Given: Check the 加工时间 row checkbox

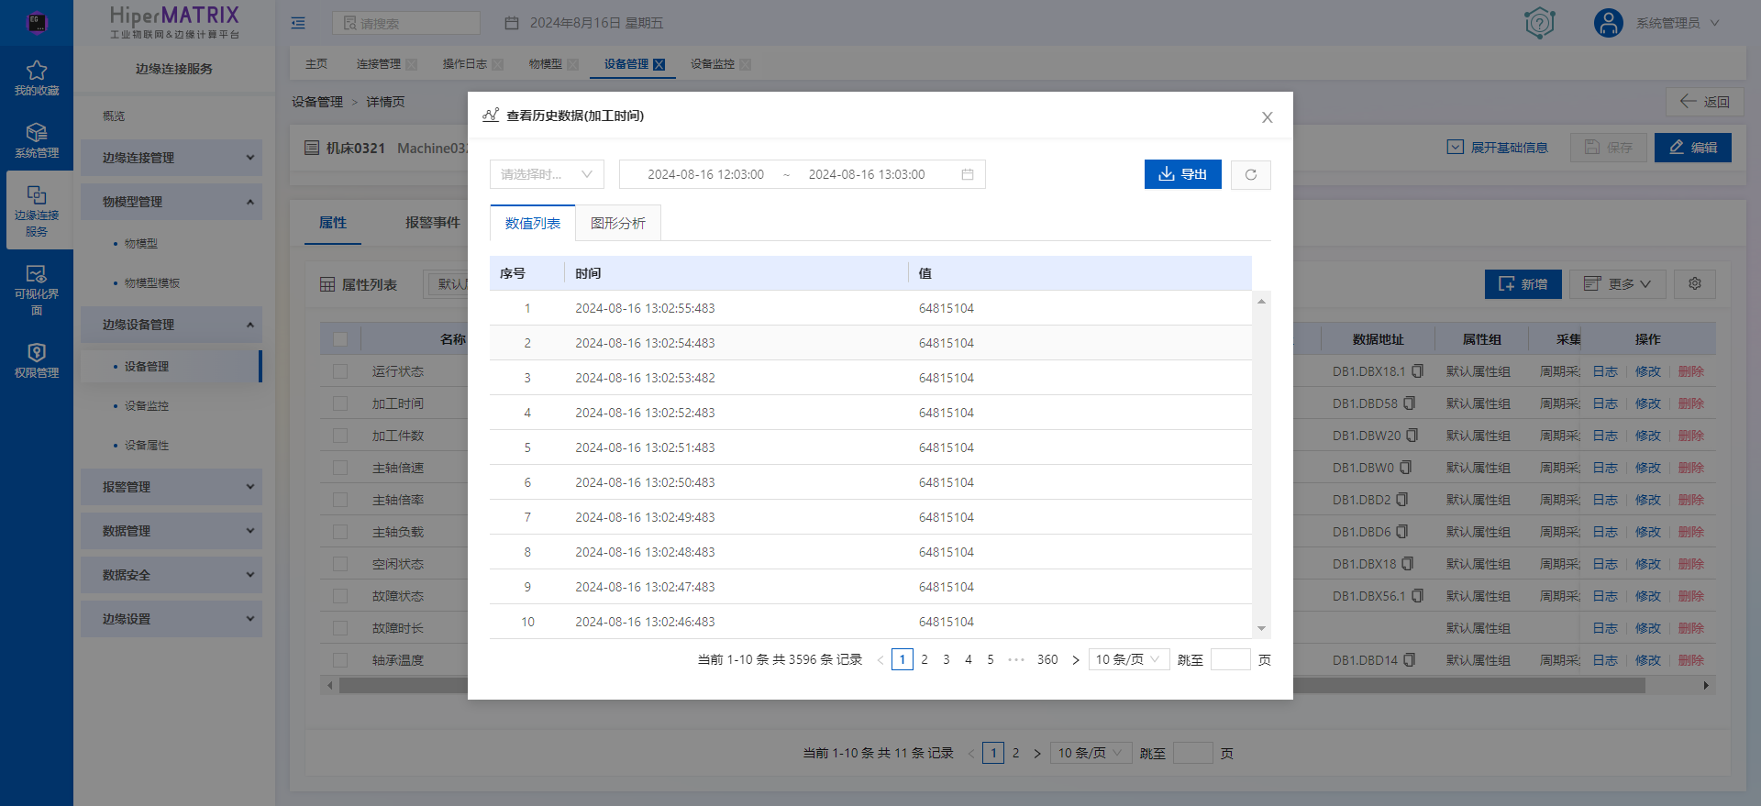Looking at the screenshot, I should tap(340, 403).
